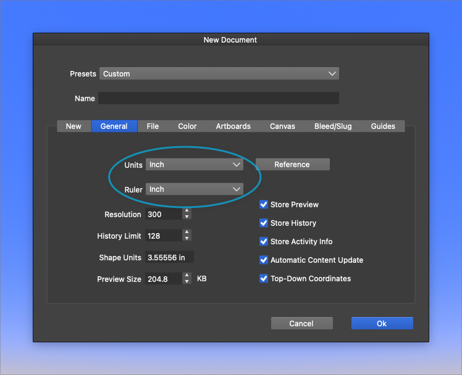Viewport: 462px width, 375px height.
Task: Expand the Ruler dropdown
Action: [194, 189]
